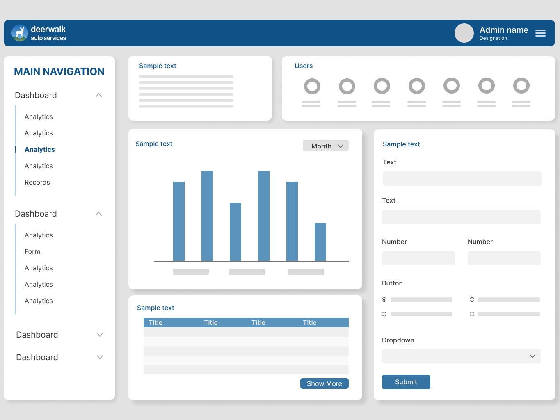
Task: Click the second Title column header
Action: (211, 322)
